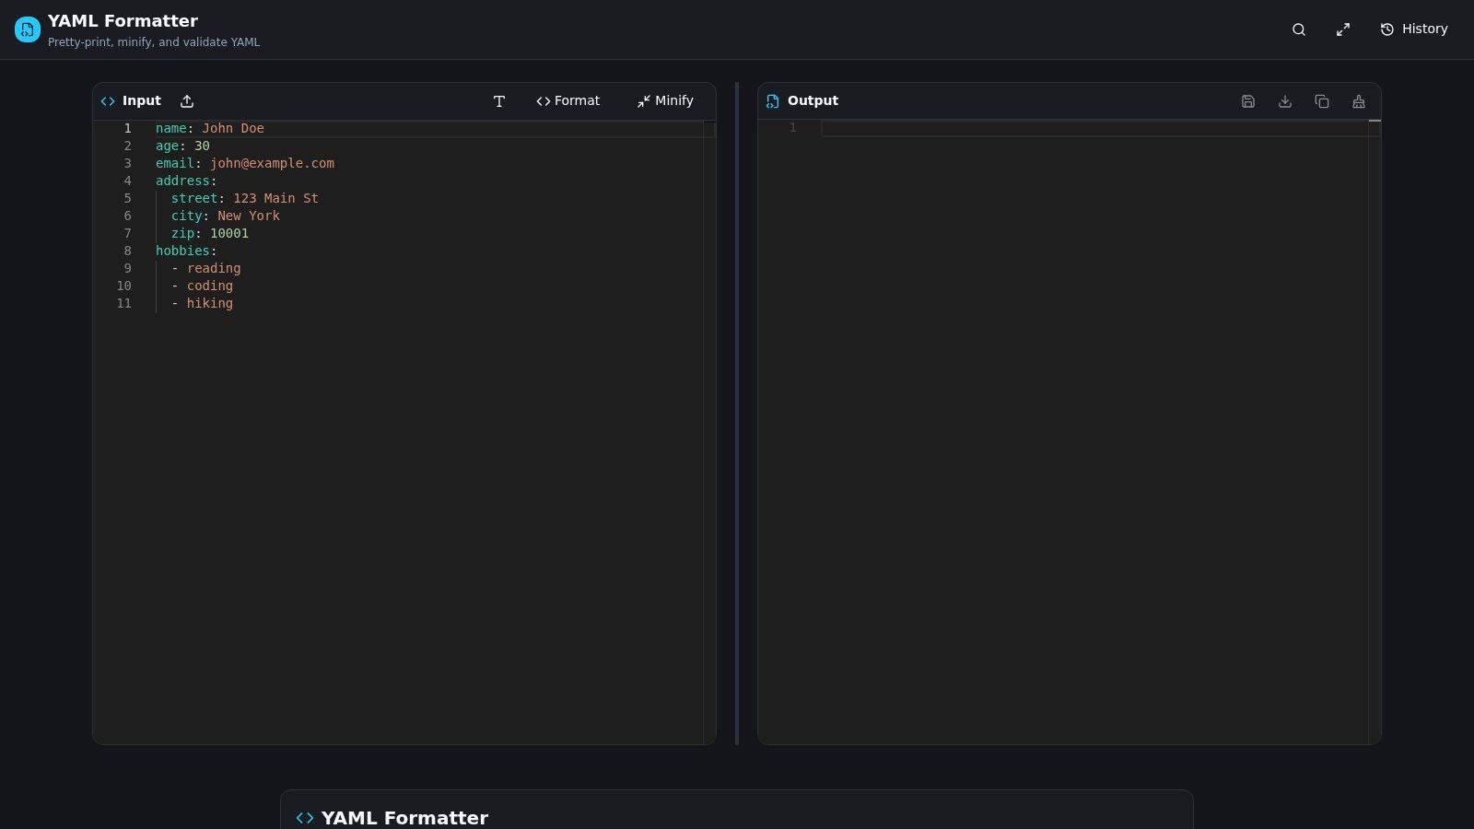Click the Input editor's vertical scrollbar
This screenshot has height=829, width=1474.
(709, 432)
